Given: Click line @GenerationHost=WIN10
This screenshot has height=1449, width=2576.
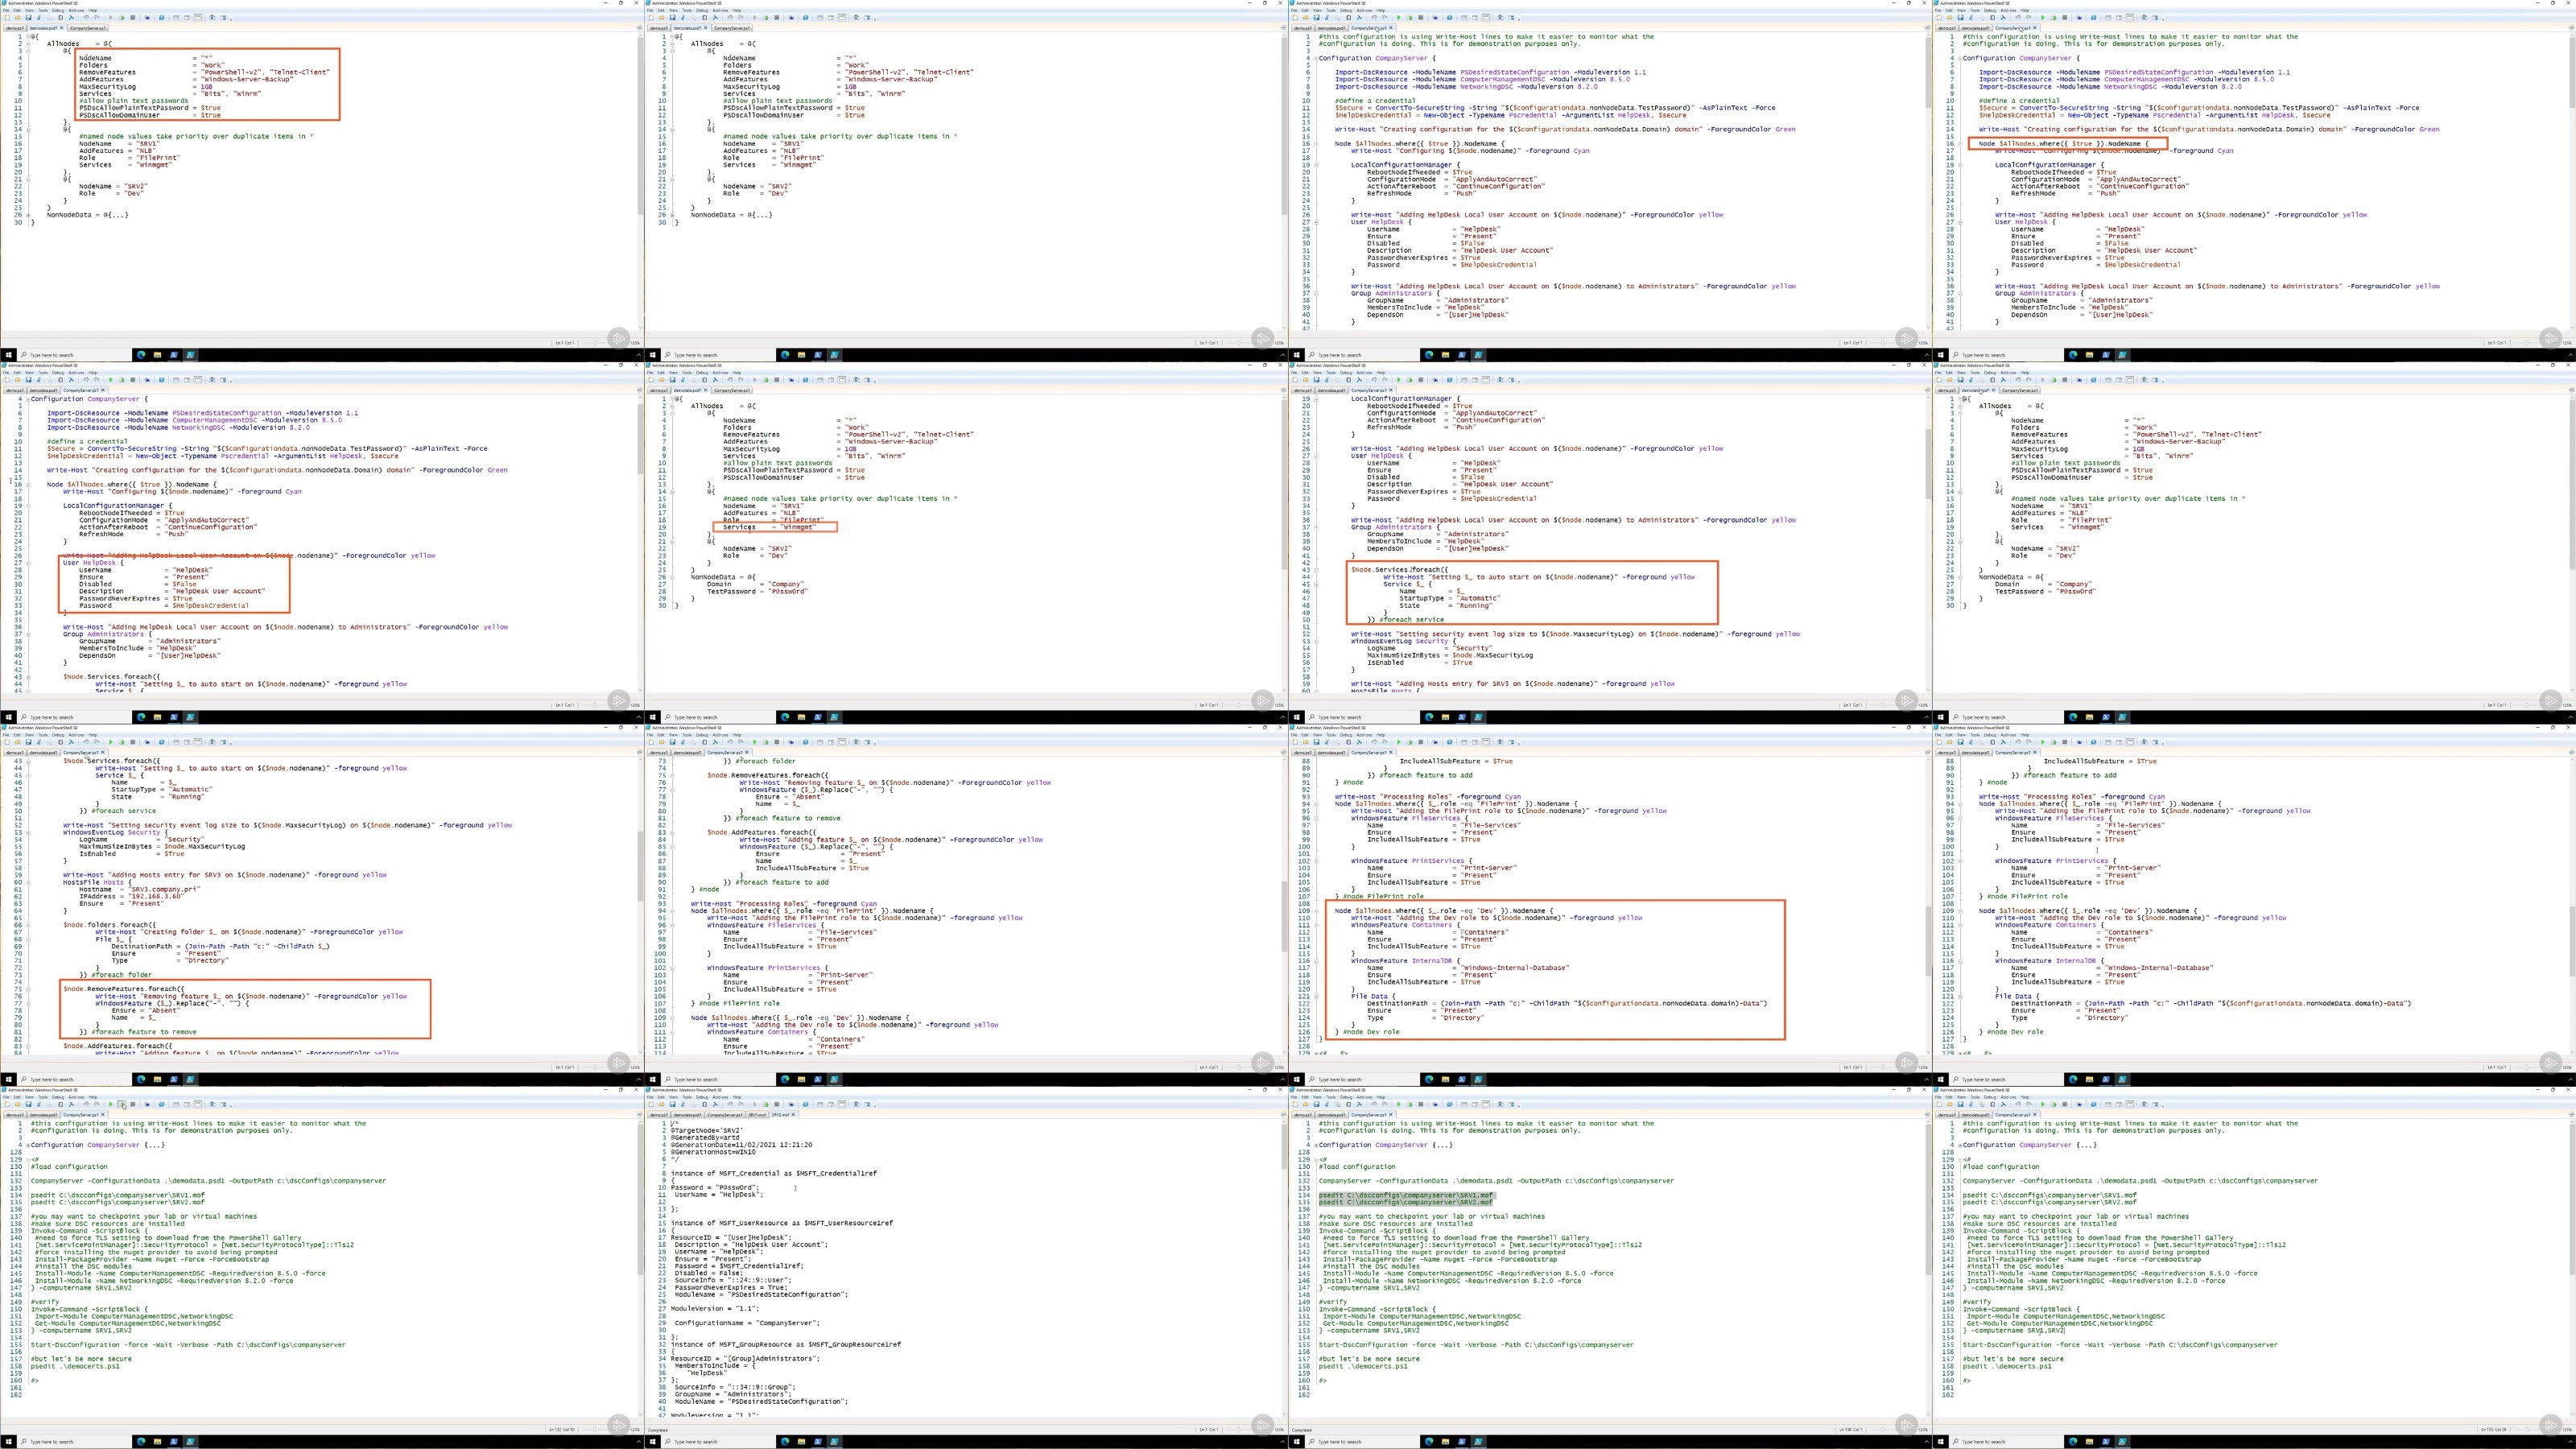Looking at the screenshot, I should (x=713, y=1152).
